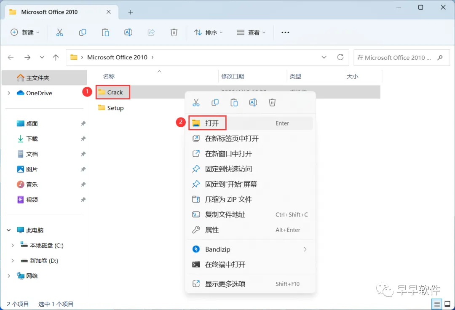Image resolution: width=455 pixels, height=310 pixels.
Task: Click the search magnifier icon
Action: (440, 58)
